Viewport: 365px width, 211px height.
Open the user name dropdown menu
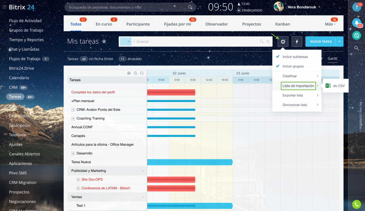tap(319, 7)
